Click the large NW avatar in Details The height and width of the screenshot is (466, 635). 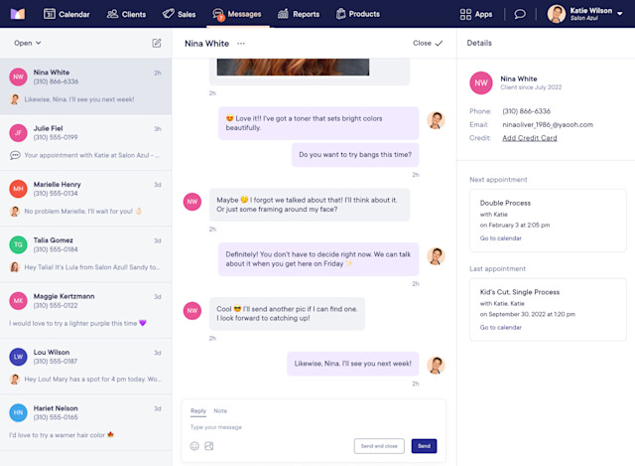[x=481, y=82]
